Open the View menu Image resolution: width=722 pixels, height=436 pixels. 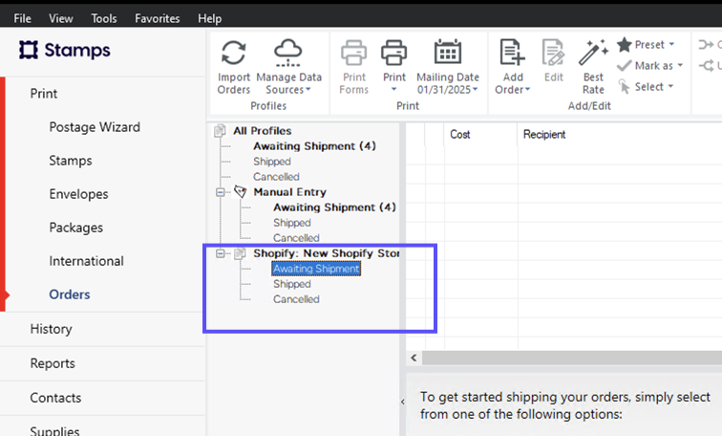click(x=61, y=18)
